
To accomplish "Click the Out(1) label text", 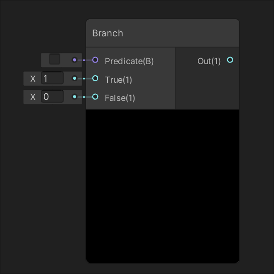I will (x=209, y=61).
